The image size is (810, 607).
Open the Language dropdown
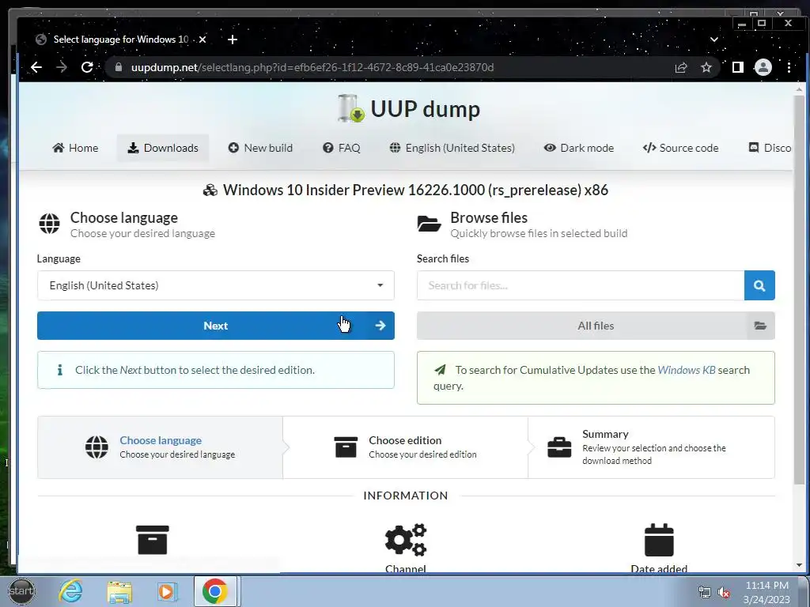[215, 285]
